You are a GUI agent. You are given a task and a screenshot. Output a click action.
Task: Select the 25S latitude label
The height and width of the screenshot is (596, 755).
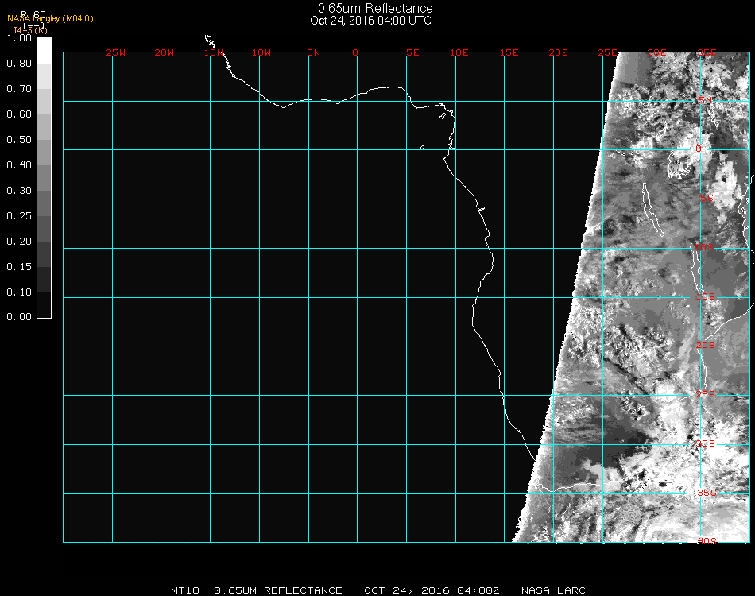coord(706,395)
